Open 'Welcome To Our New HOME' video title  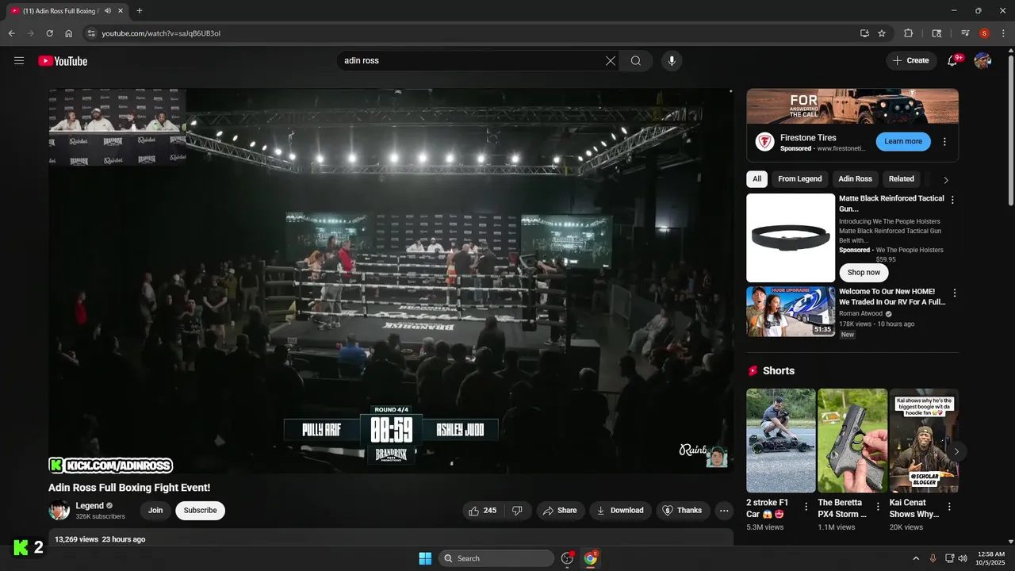(x=892, y=297)
